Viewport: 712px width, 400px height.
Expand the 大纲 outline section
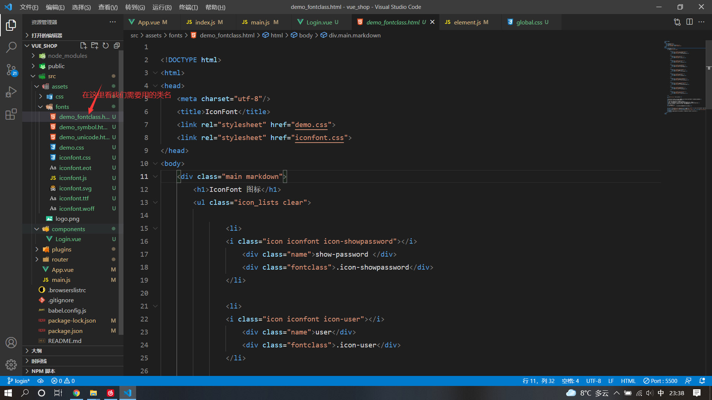[73, 351]
